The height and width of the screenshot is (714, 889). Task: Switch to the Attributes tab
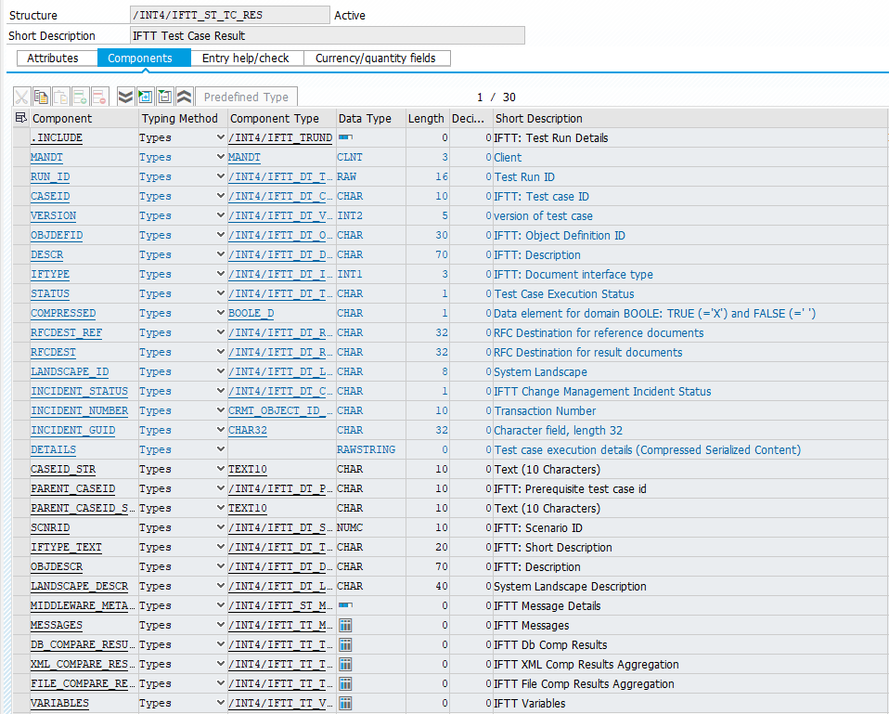(x=53, y=58)
